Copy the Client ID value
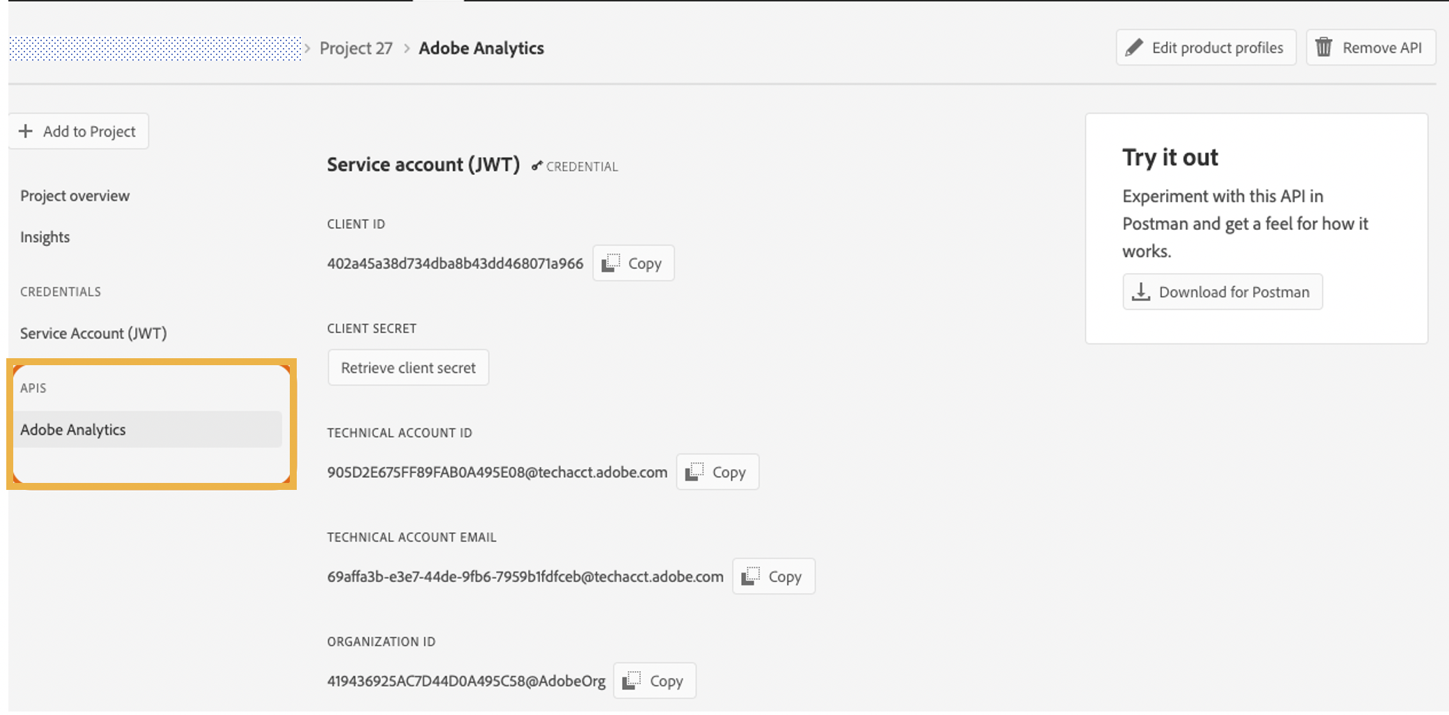Viewport: 1449px width, 715px height. pos(633,263)
